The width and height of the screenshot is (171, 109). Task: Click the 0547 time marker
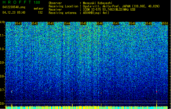(116, 23)
